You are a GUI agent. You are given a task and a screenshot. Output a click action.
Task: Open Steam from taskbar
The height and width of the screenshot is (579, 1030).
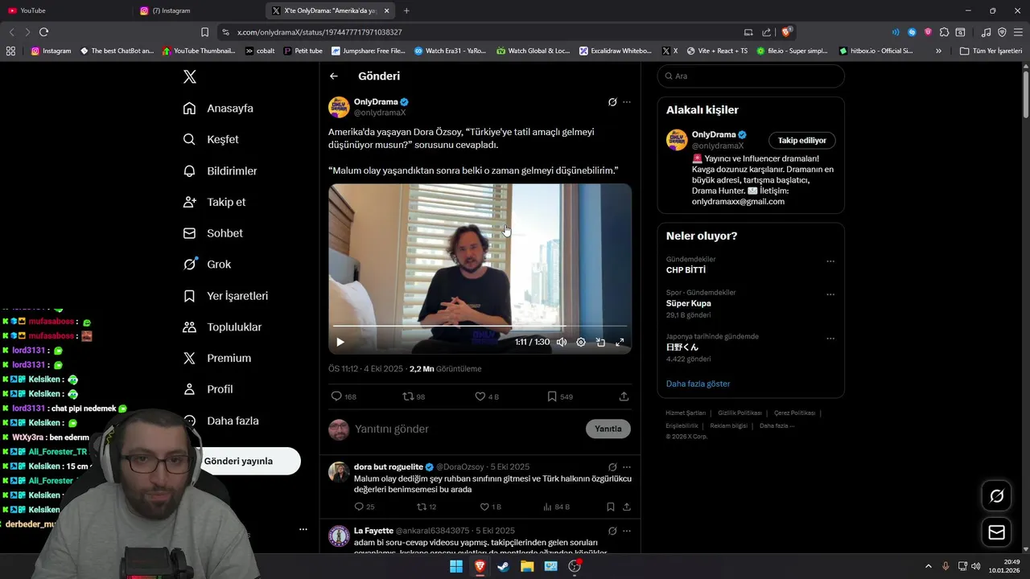click(503, 566)
